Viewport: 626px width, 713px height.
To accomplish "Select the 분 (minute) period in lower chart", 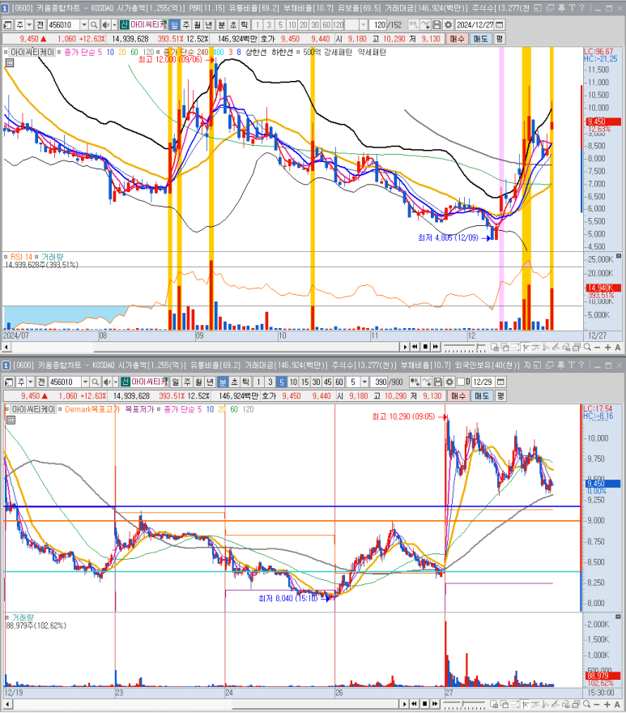I will 223,382.
